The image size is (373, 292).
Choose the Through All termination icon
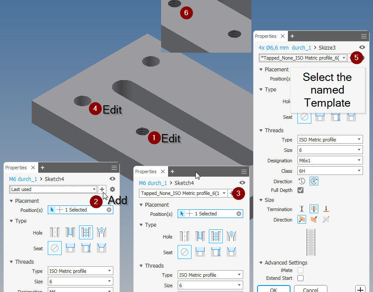[314, 209]
